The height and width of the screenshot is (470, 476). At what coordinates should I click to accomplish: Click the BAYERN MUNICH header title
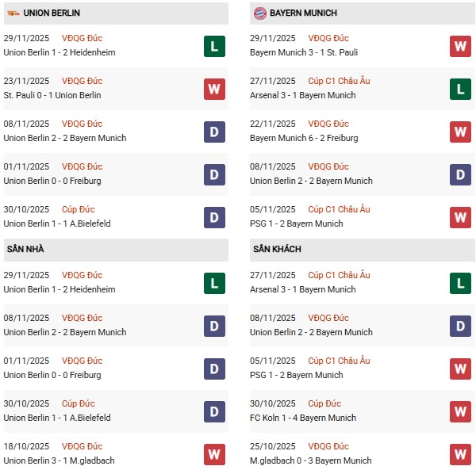coord(303,13)
